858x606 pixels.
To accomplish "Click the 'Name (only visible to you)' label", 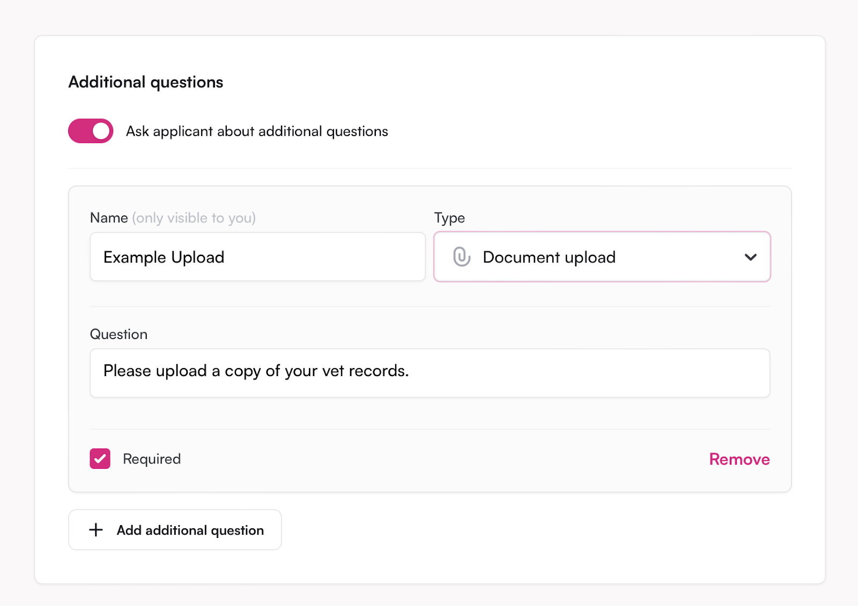I will [x=173, y=218].
